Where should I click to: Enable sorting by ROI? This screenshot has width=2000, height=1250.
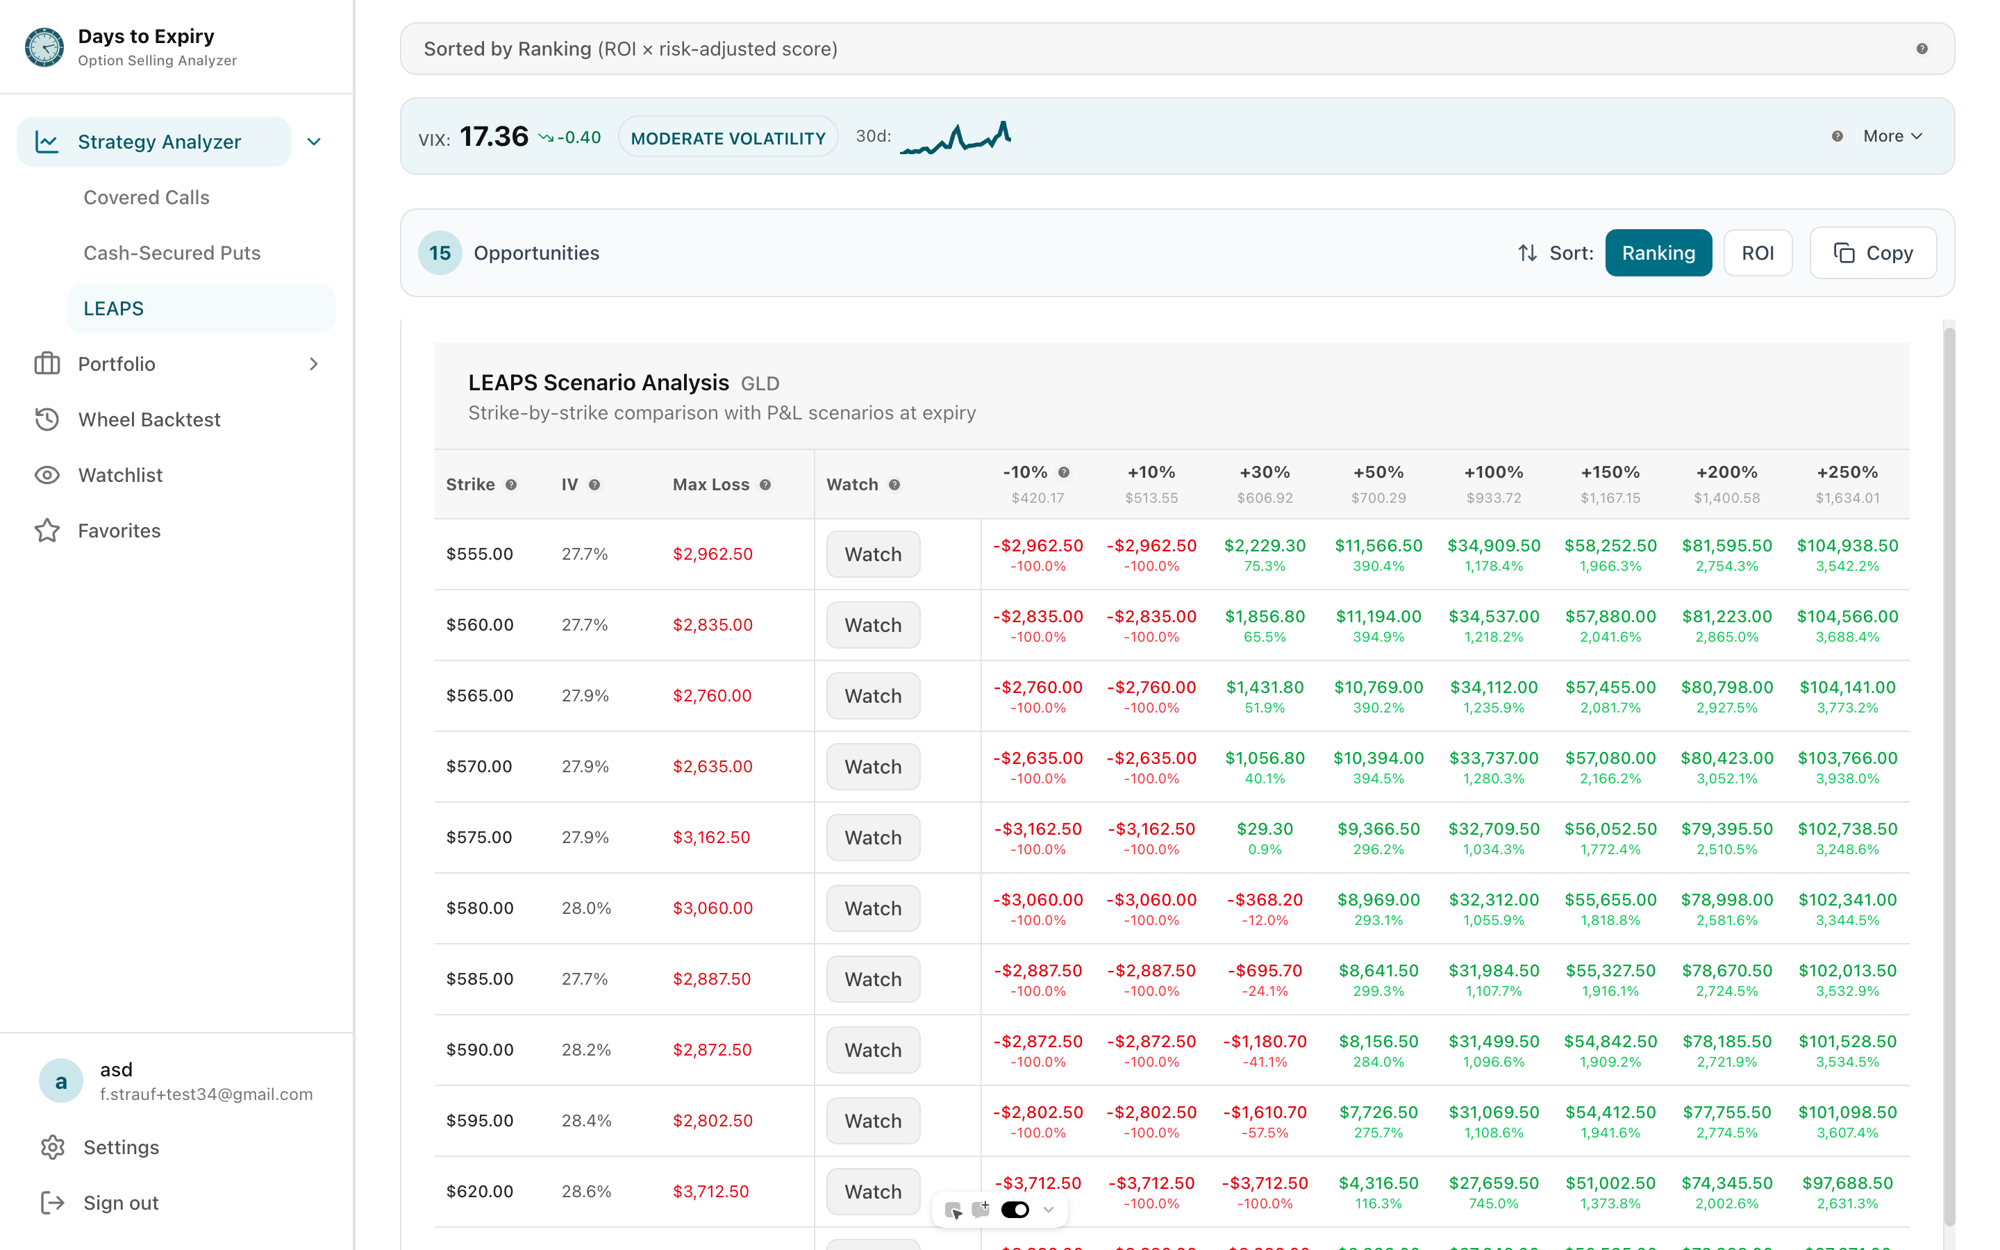pos(1757,252)
